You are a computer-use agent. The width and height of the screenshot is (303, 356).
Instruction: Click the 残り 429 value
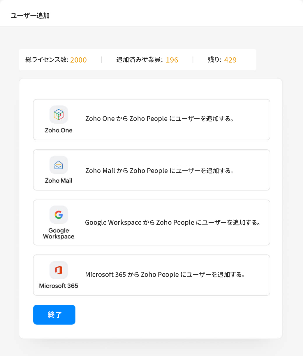coord(230,60)
